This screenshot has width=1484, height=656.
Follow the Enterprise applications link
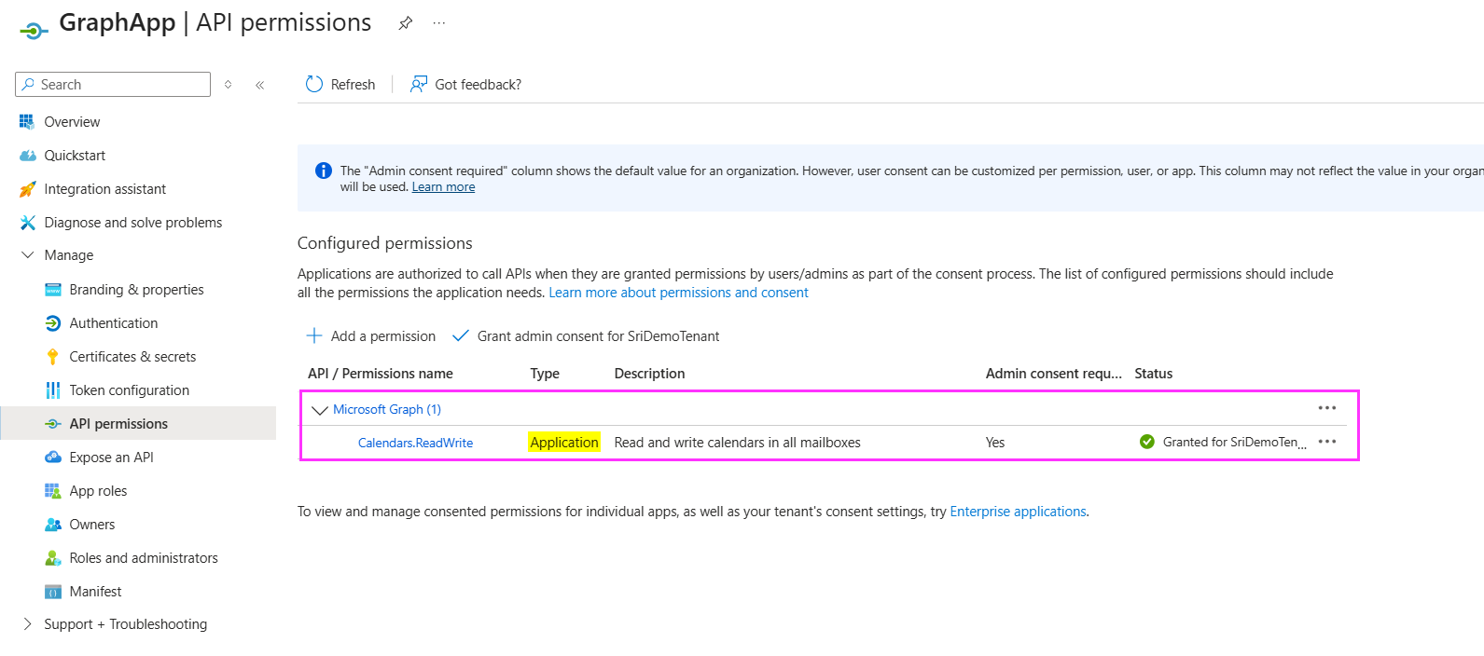(x=1018, y=512)
